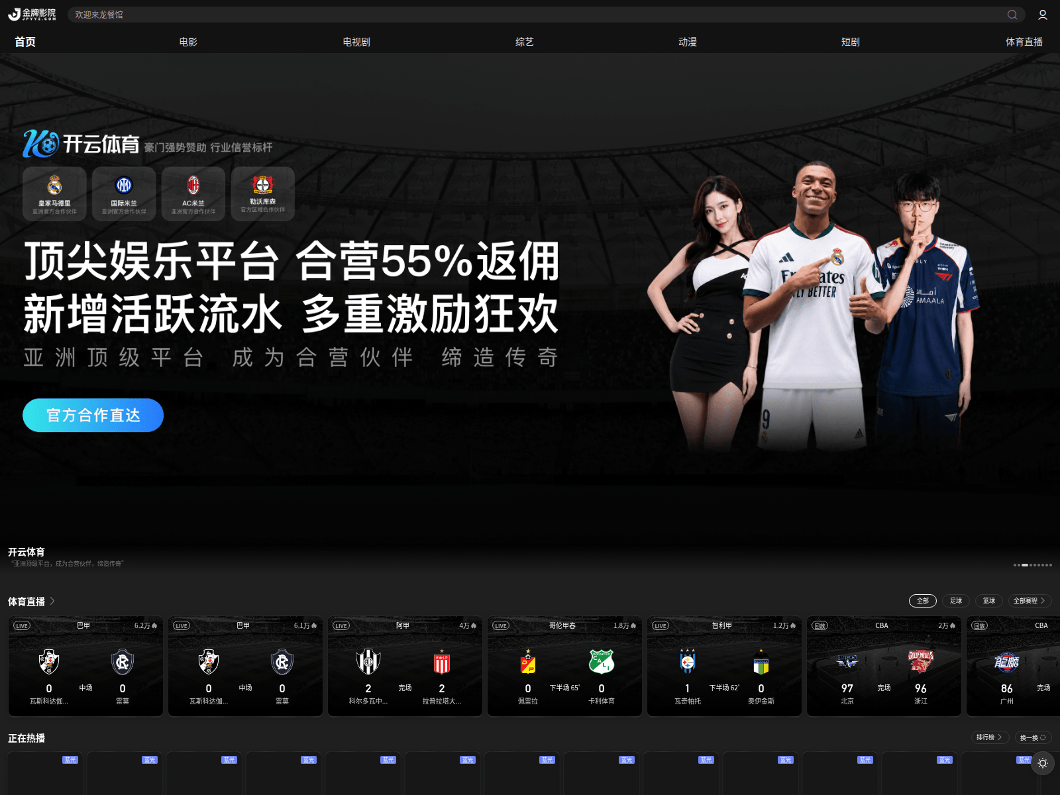Image resolution: width=1060 pixels, height=795 pixels.
Task: Click the 拉普拉塔大 team crest
Action: (x=442, y=661)
